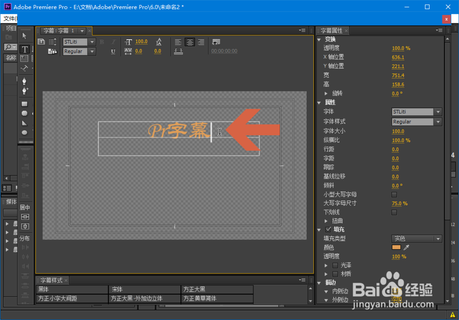Screen dimensions: 459x320
Task: Click the 字体大小 100.0 property value
Action: [x=398, y=131]
